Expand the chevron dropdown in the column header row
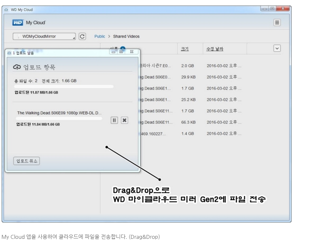 (x=277, y=49)
